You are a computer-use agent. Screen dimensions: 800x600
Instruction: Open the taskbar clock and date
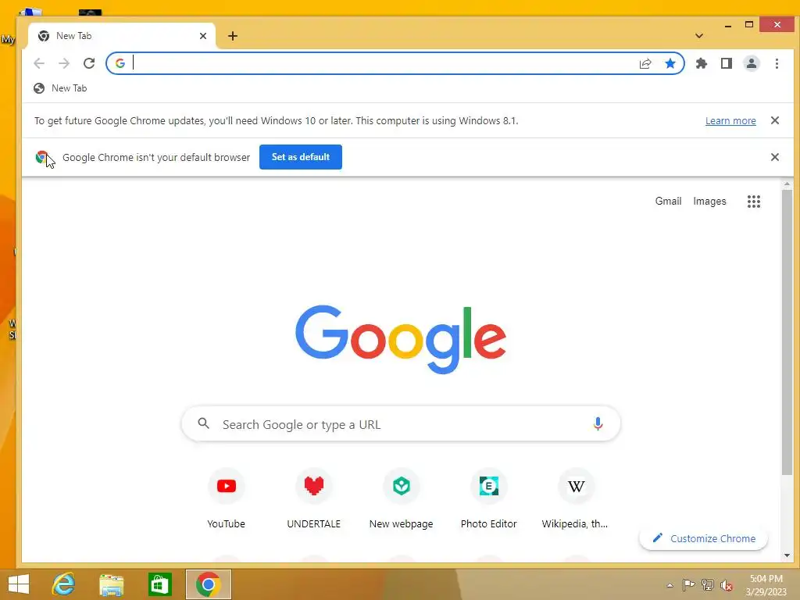[766, 585]
